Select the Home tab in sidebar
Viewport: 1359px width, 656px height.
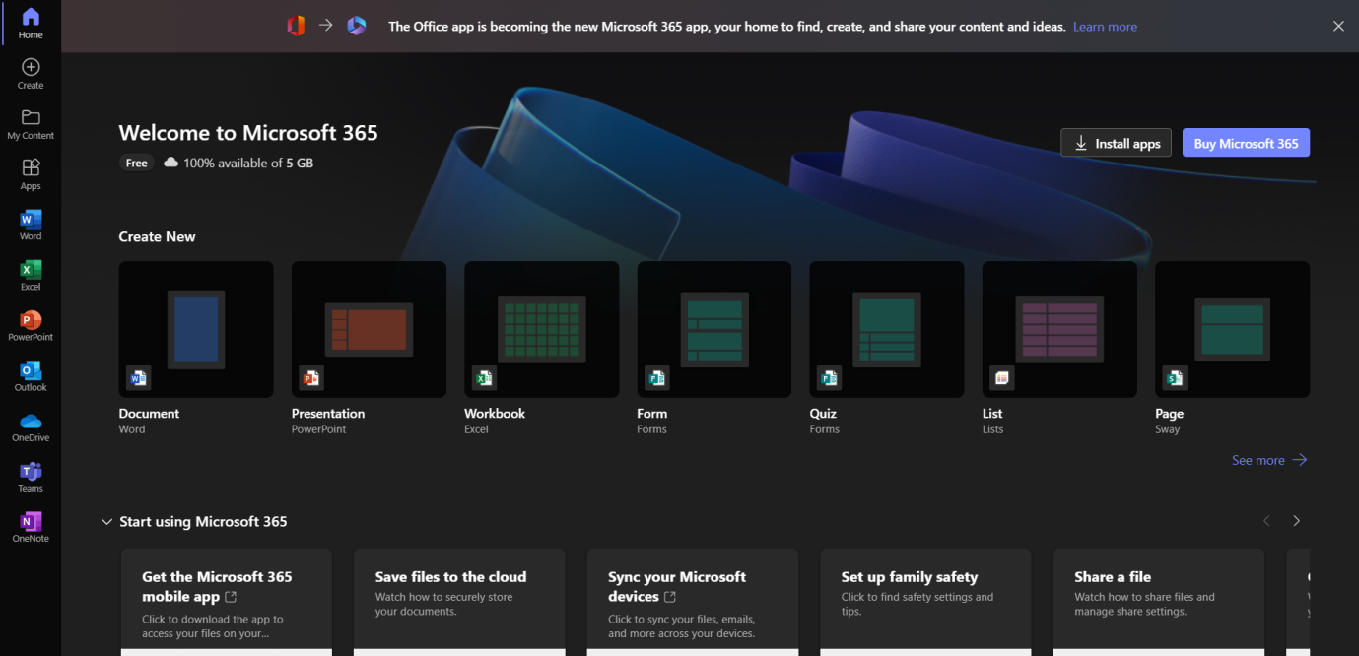31,23
